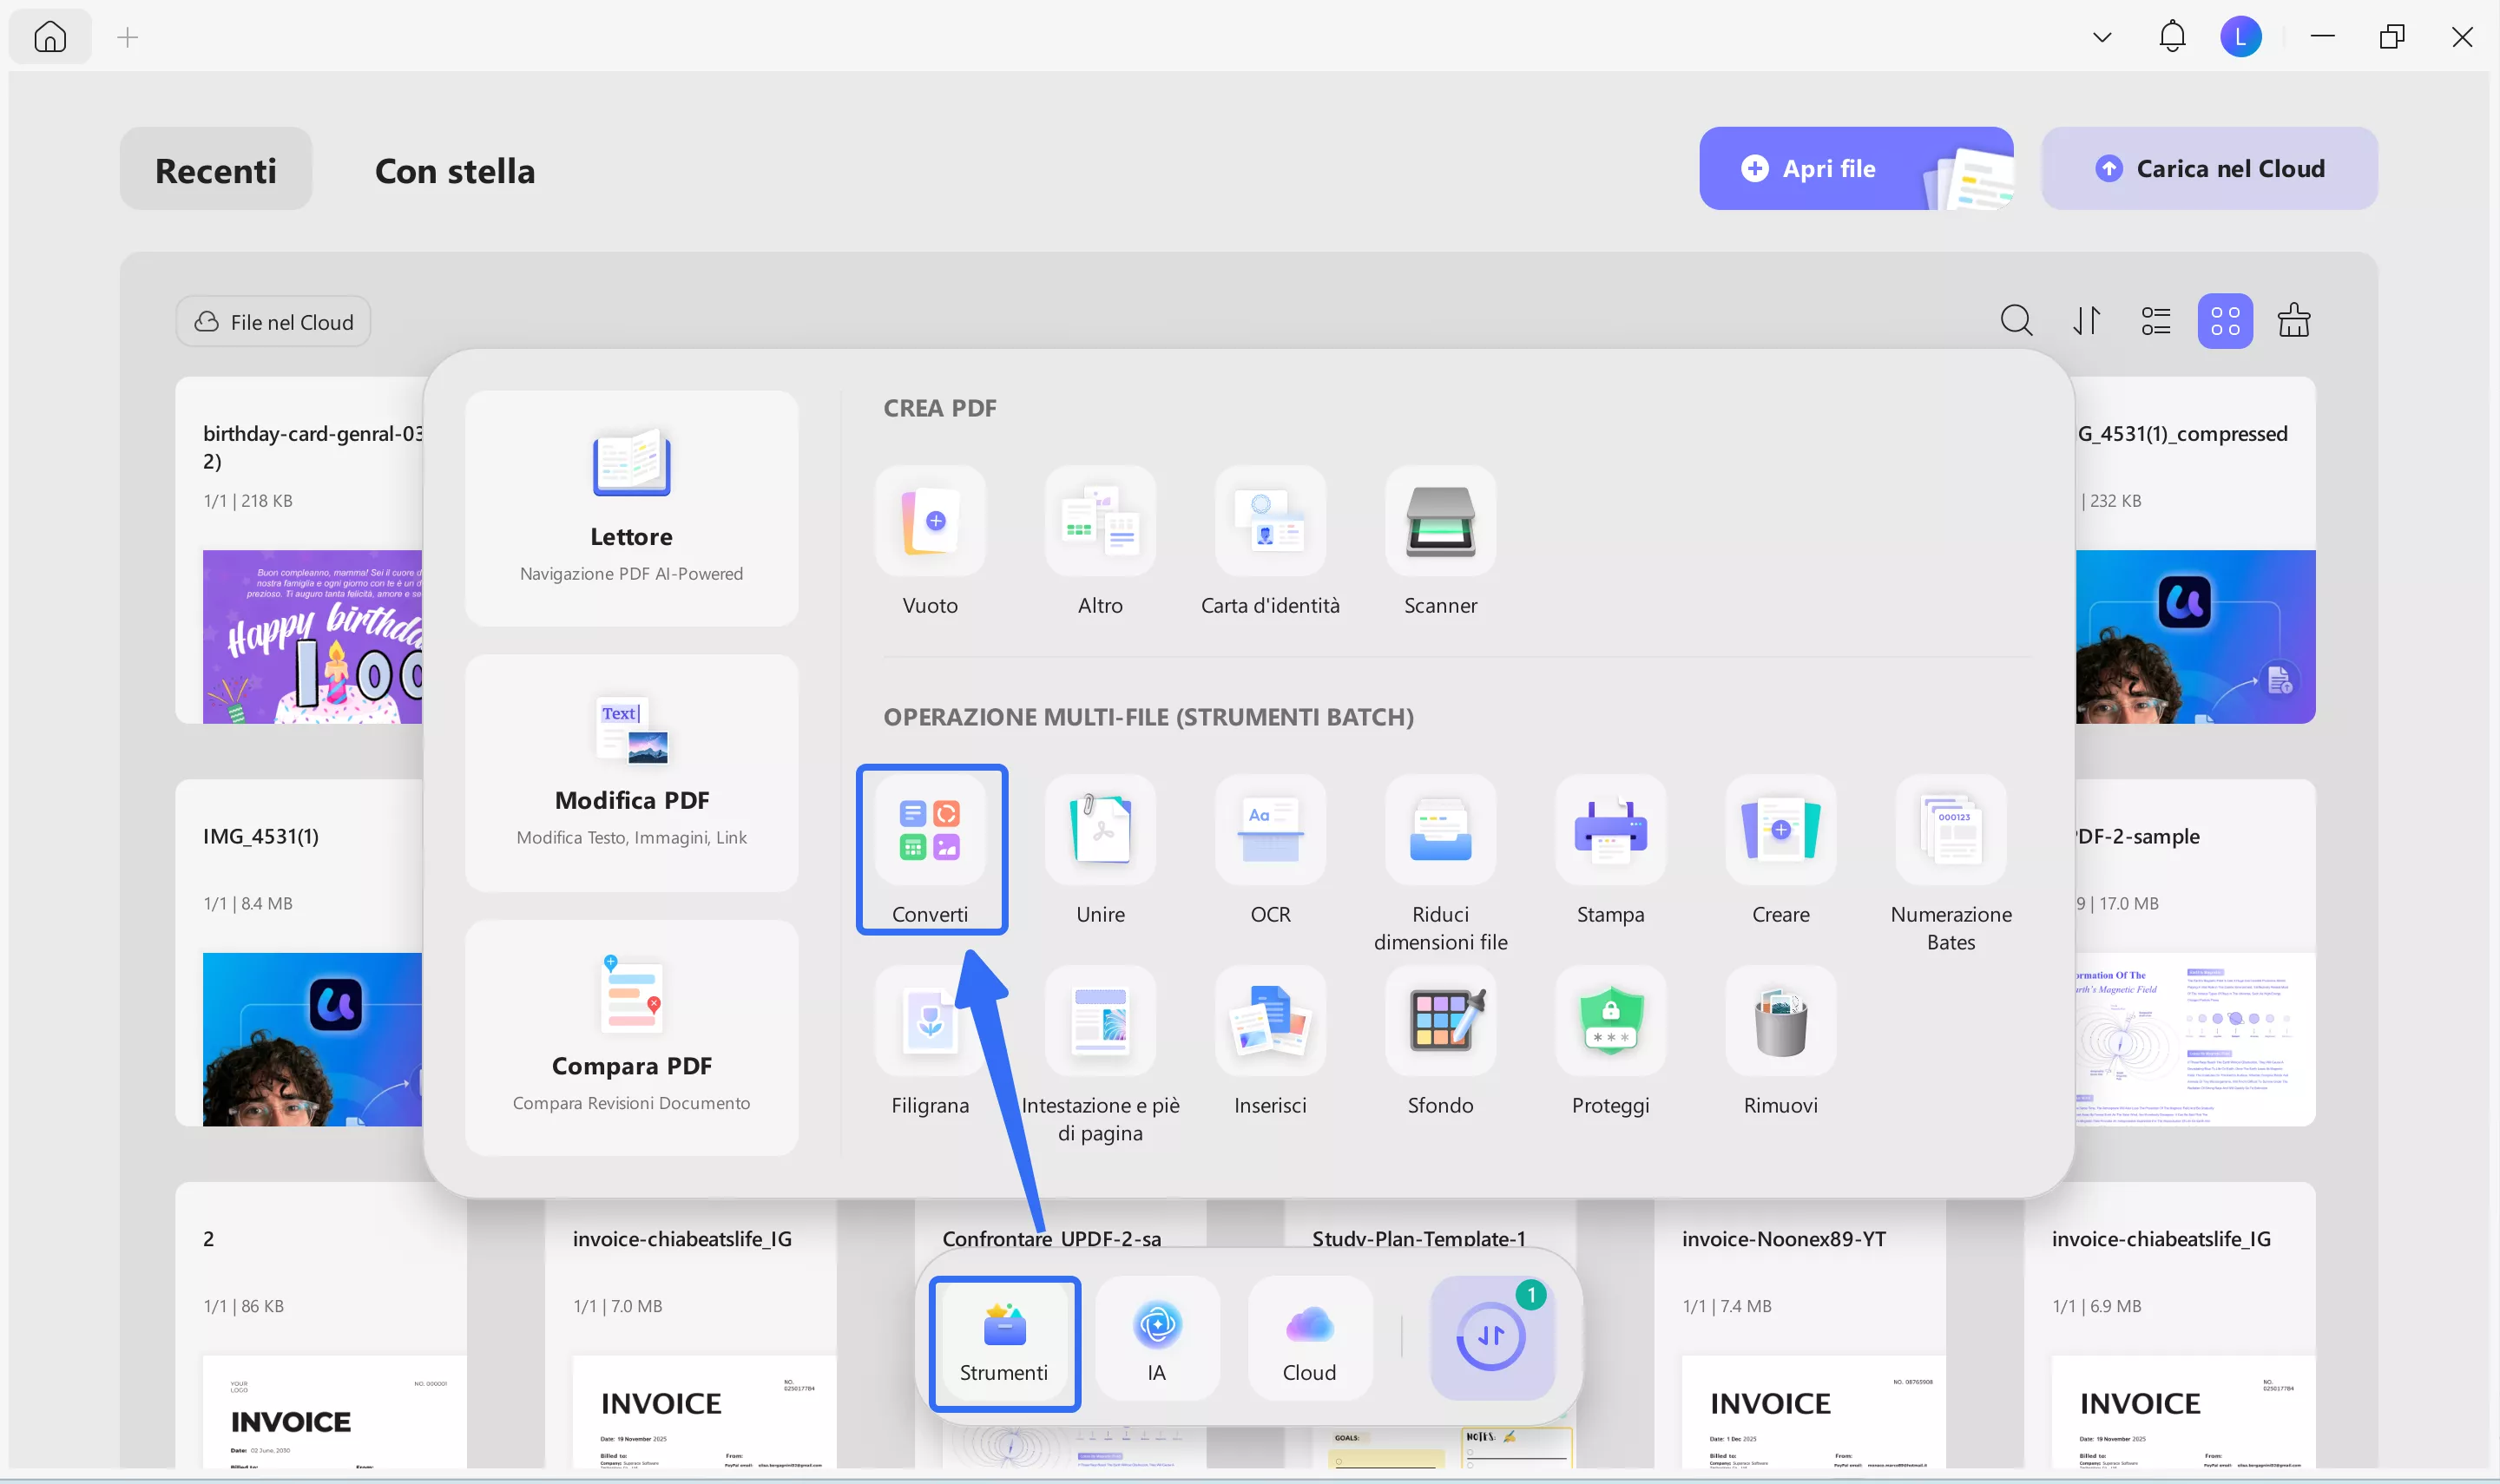The width and height of the screenshot is (2500, 1484).
Task: Select the Filigrana tool
Action: pyautogui.click(x=930, y=1021)
